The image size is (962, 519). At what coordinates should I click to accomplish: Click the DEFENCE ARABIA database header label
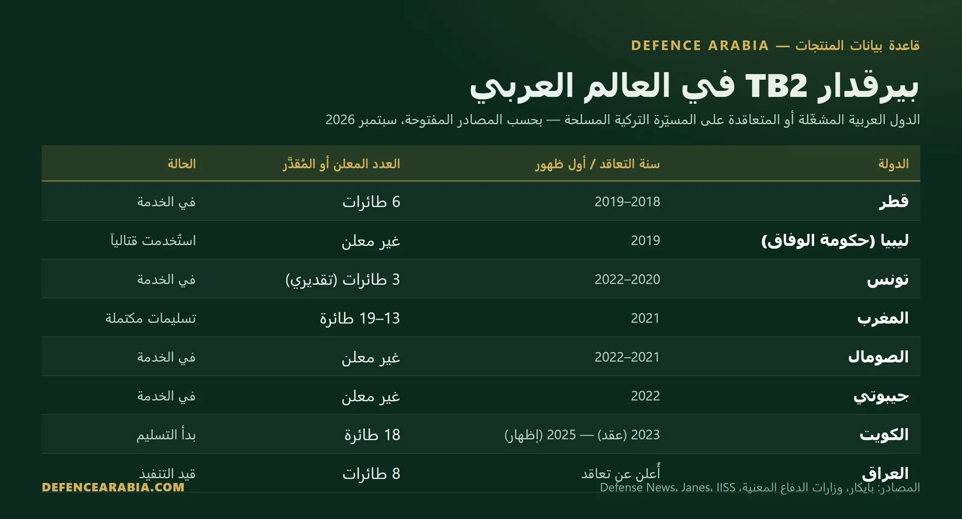coord(775,46)
